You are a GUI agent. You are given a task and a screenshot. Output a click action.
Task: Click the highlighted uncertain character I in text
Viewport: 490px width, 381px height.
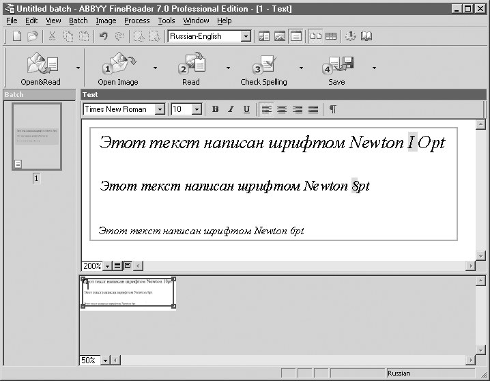pyautogui.click(x=412, y=142)
